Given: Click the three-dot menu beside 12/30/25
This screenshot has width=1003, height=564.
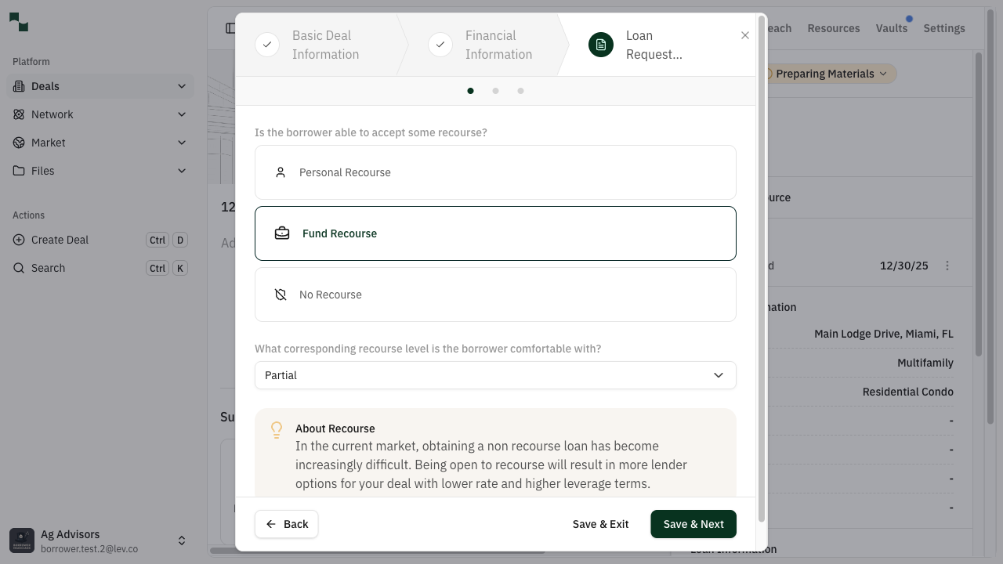Looking at the screenshot, I should [x=947, y=266].
